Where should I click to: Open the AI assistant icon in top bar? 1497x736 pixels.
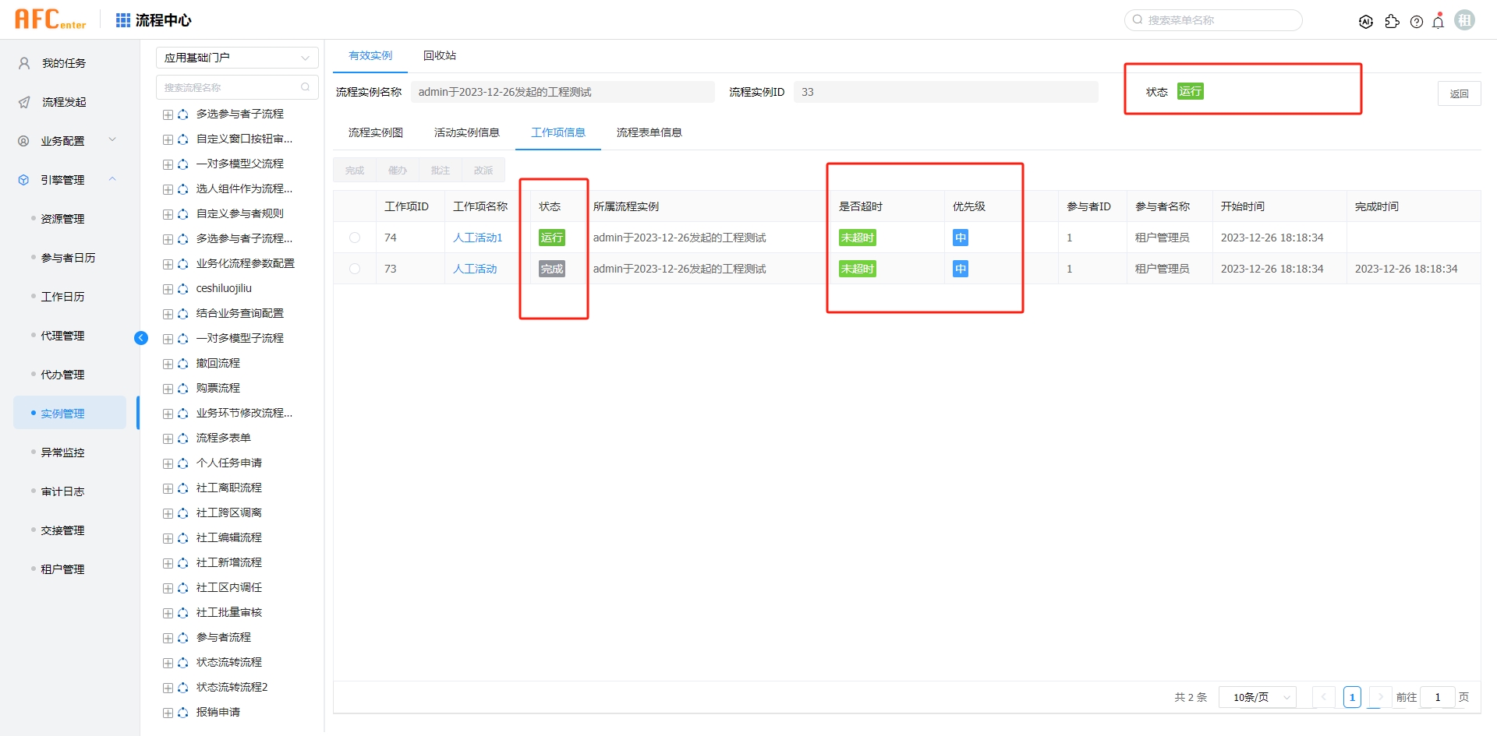tap(1366, 21)
